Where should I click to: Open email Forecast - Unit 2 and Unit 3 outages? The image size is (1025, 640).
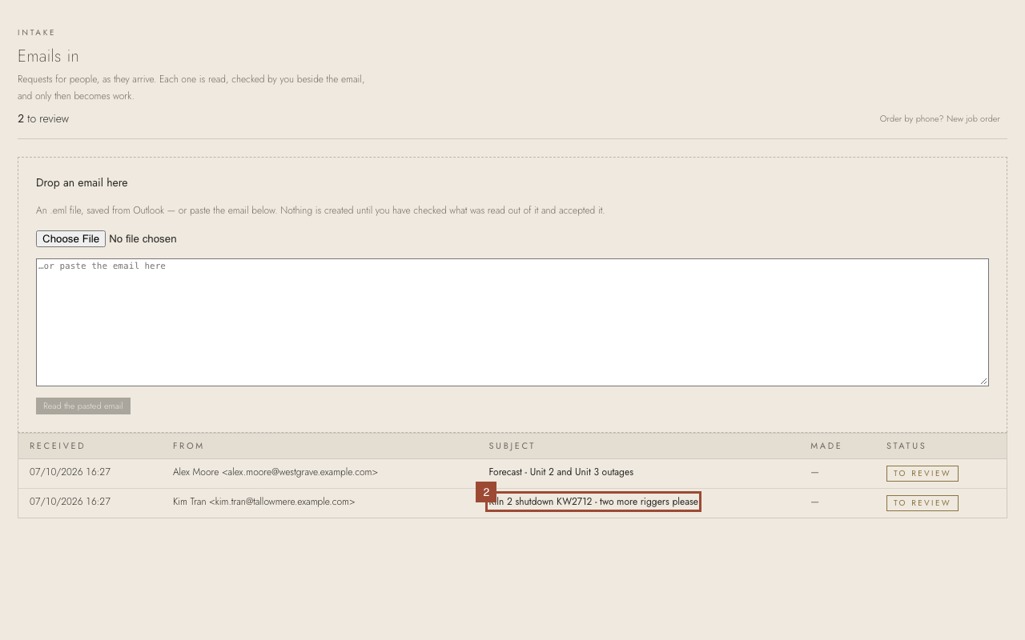(561, 472)
